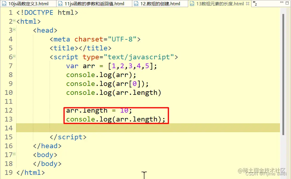Open the 12.数组的创建.html tab
This screenshot has height=179, width=291.
pyautogui.click(x=160, y=4)
